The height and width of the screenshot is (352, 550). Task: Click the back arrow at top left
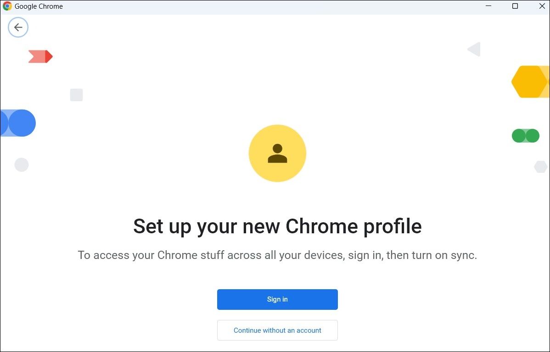[x=18, y=27]
